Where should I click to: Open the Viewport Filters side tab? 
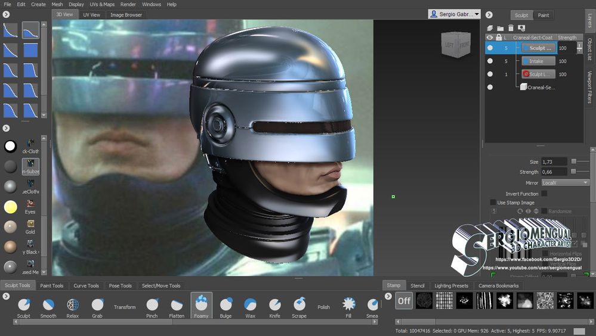tap(589, 87)
